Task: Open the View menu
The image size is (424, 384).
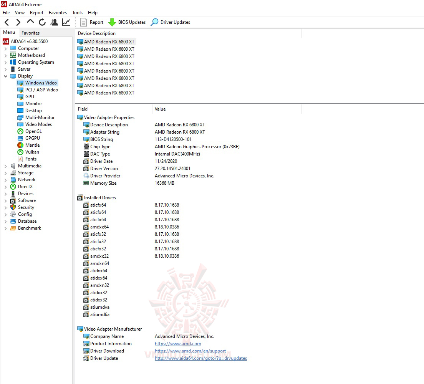Action: click(x=20, y=13)
